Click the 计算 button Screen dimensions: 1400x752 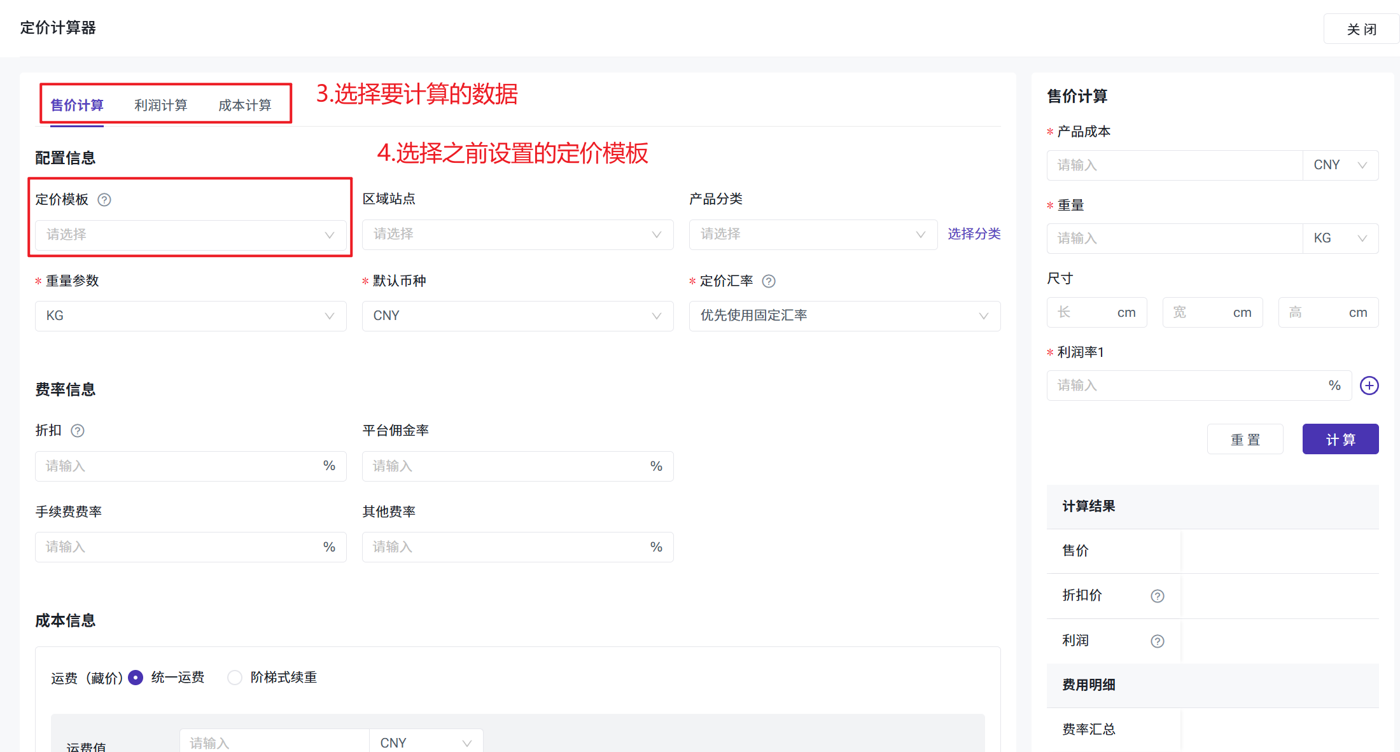[x=1340, y=440]
